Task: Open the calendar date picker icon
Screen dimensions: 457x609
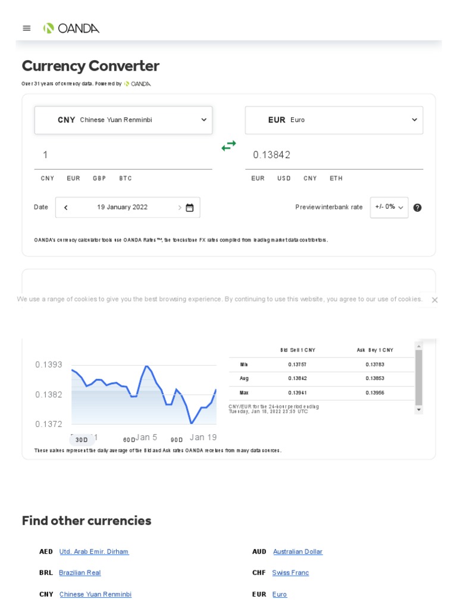Action: point(190,208)
